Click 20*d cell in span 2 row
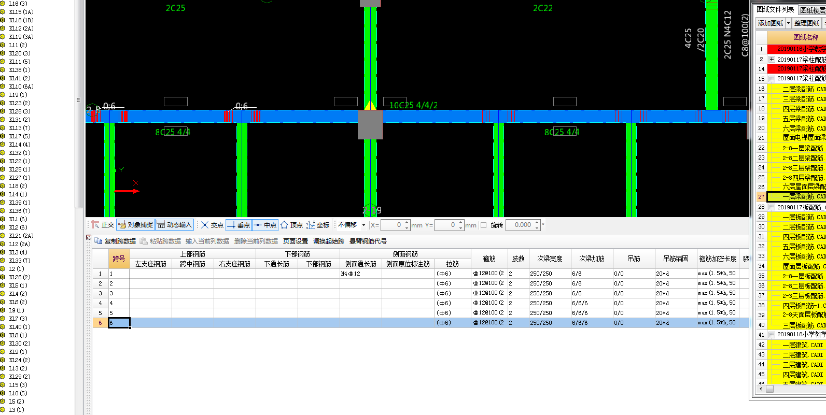Viewport: 826px width, 415px height. pos(676,283)
